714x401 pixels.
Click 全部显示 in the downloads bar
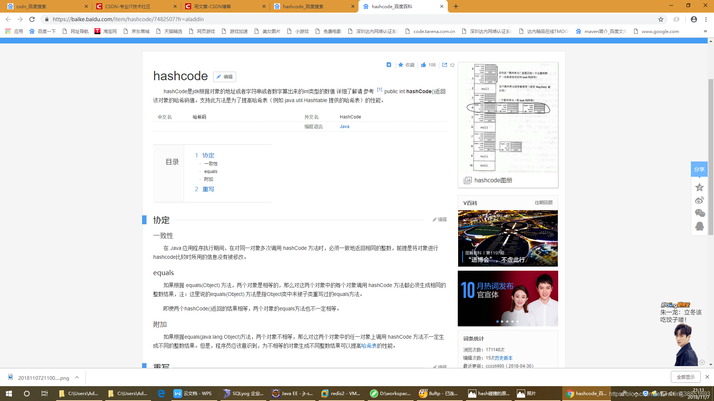(x=685, y=377)
